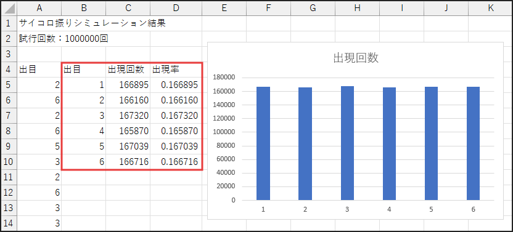Click cell B7 containing 3
This screenshot has height=232, width=513.
(83, 115)
